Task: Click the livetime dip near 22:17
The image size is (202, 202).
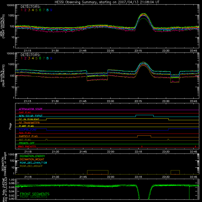Action: pyautogui.click(x=144, y=193)
